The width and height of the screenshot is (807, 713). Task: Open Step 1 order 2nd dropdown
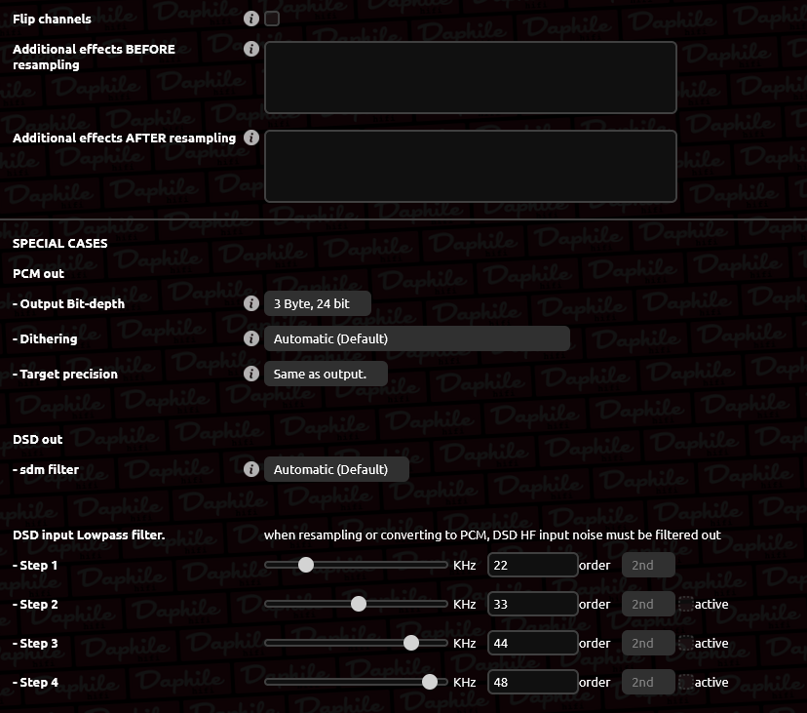(648, 565)
